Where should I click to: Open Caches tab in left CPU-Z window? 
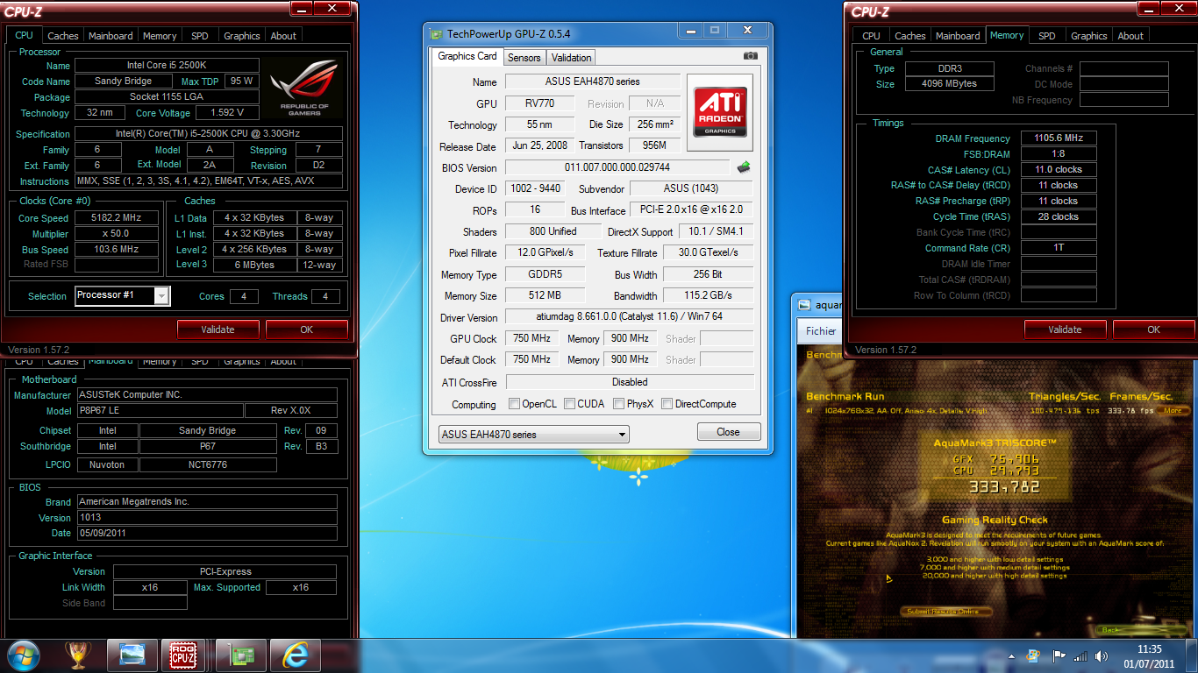[63, 36]
